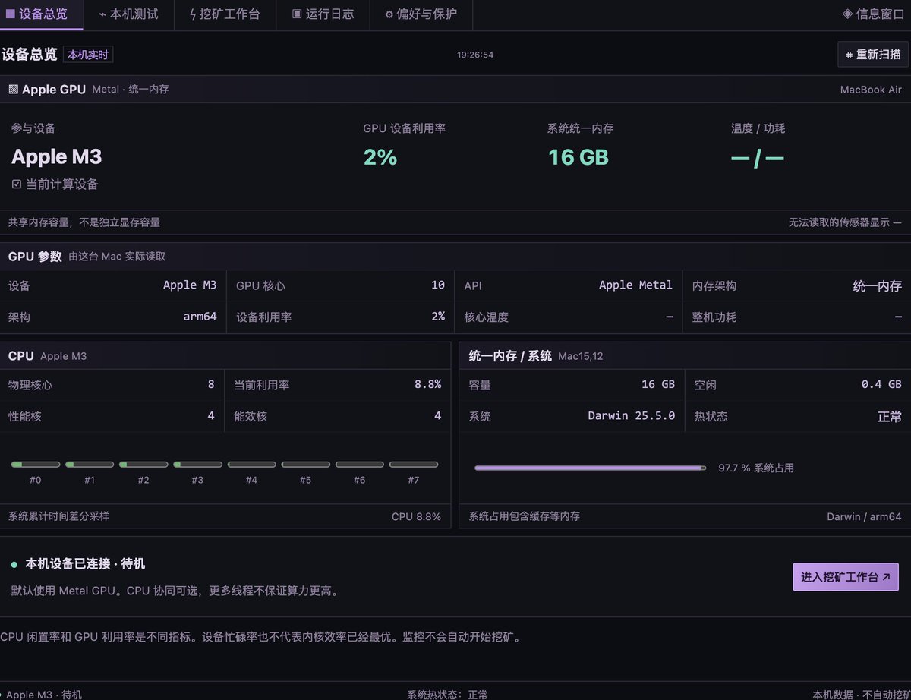Image resolution: width=911 pixels, height=700 pixels.
Task: Select the core #7 usage bar
Action: 414,464
